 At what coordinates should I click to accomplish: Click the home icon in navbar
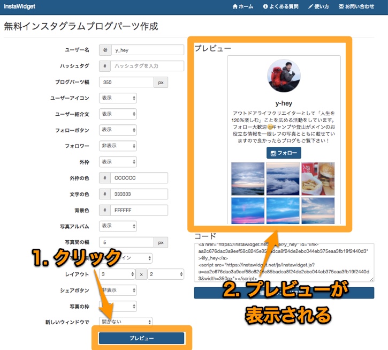(x=235, y=6)
